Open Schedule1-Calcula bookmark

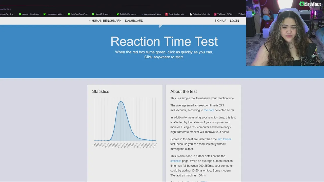(x=200, y=14)
